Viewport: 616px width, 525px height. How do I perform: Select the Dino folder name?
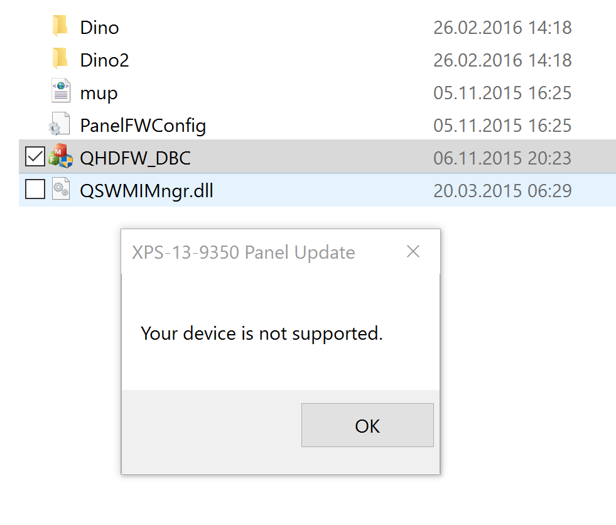click(99, 28)
